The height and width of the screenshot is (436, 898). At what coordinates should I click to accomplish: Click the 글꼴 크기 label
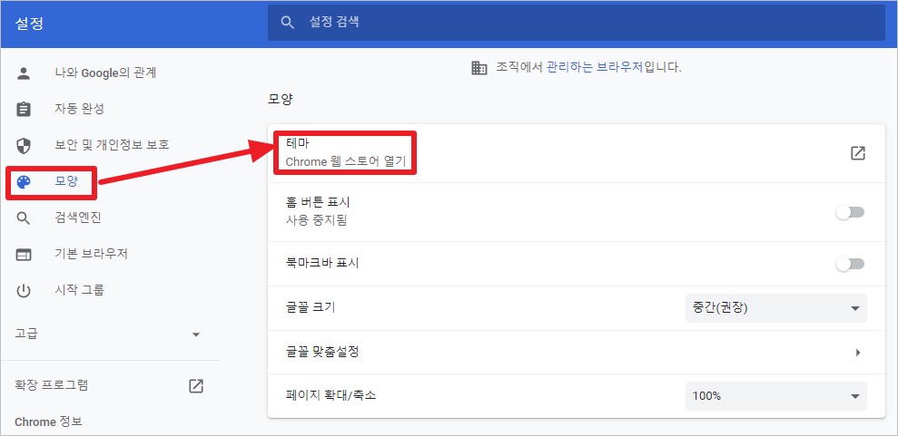click(x=310, y=307)
